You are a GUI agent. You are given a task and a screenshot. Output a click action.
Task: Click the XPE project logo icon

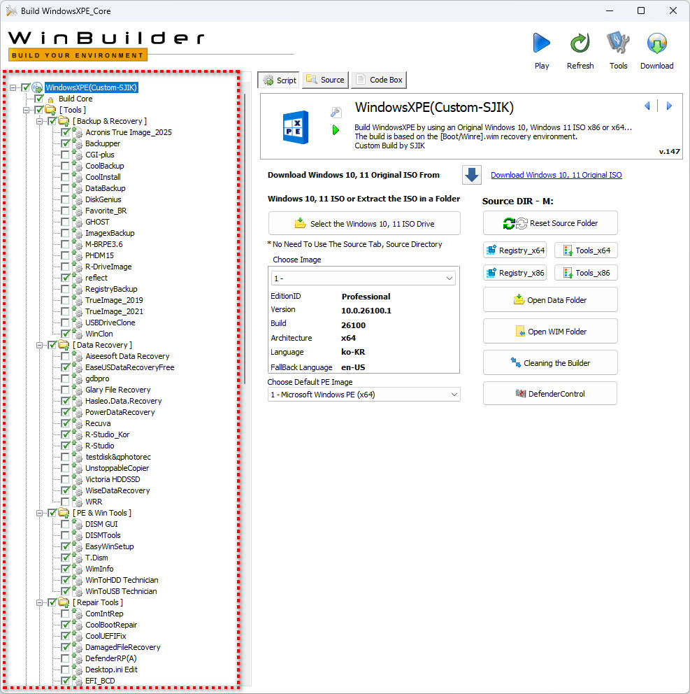(295, 127)
